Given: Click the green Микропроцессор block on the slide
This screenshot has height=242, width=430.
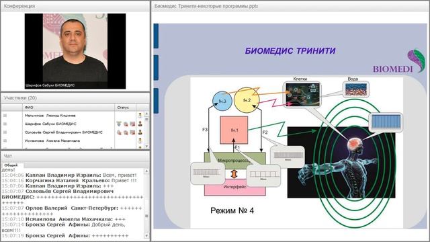Looking at the screenshot, I should (235, 160).
